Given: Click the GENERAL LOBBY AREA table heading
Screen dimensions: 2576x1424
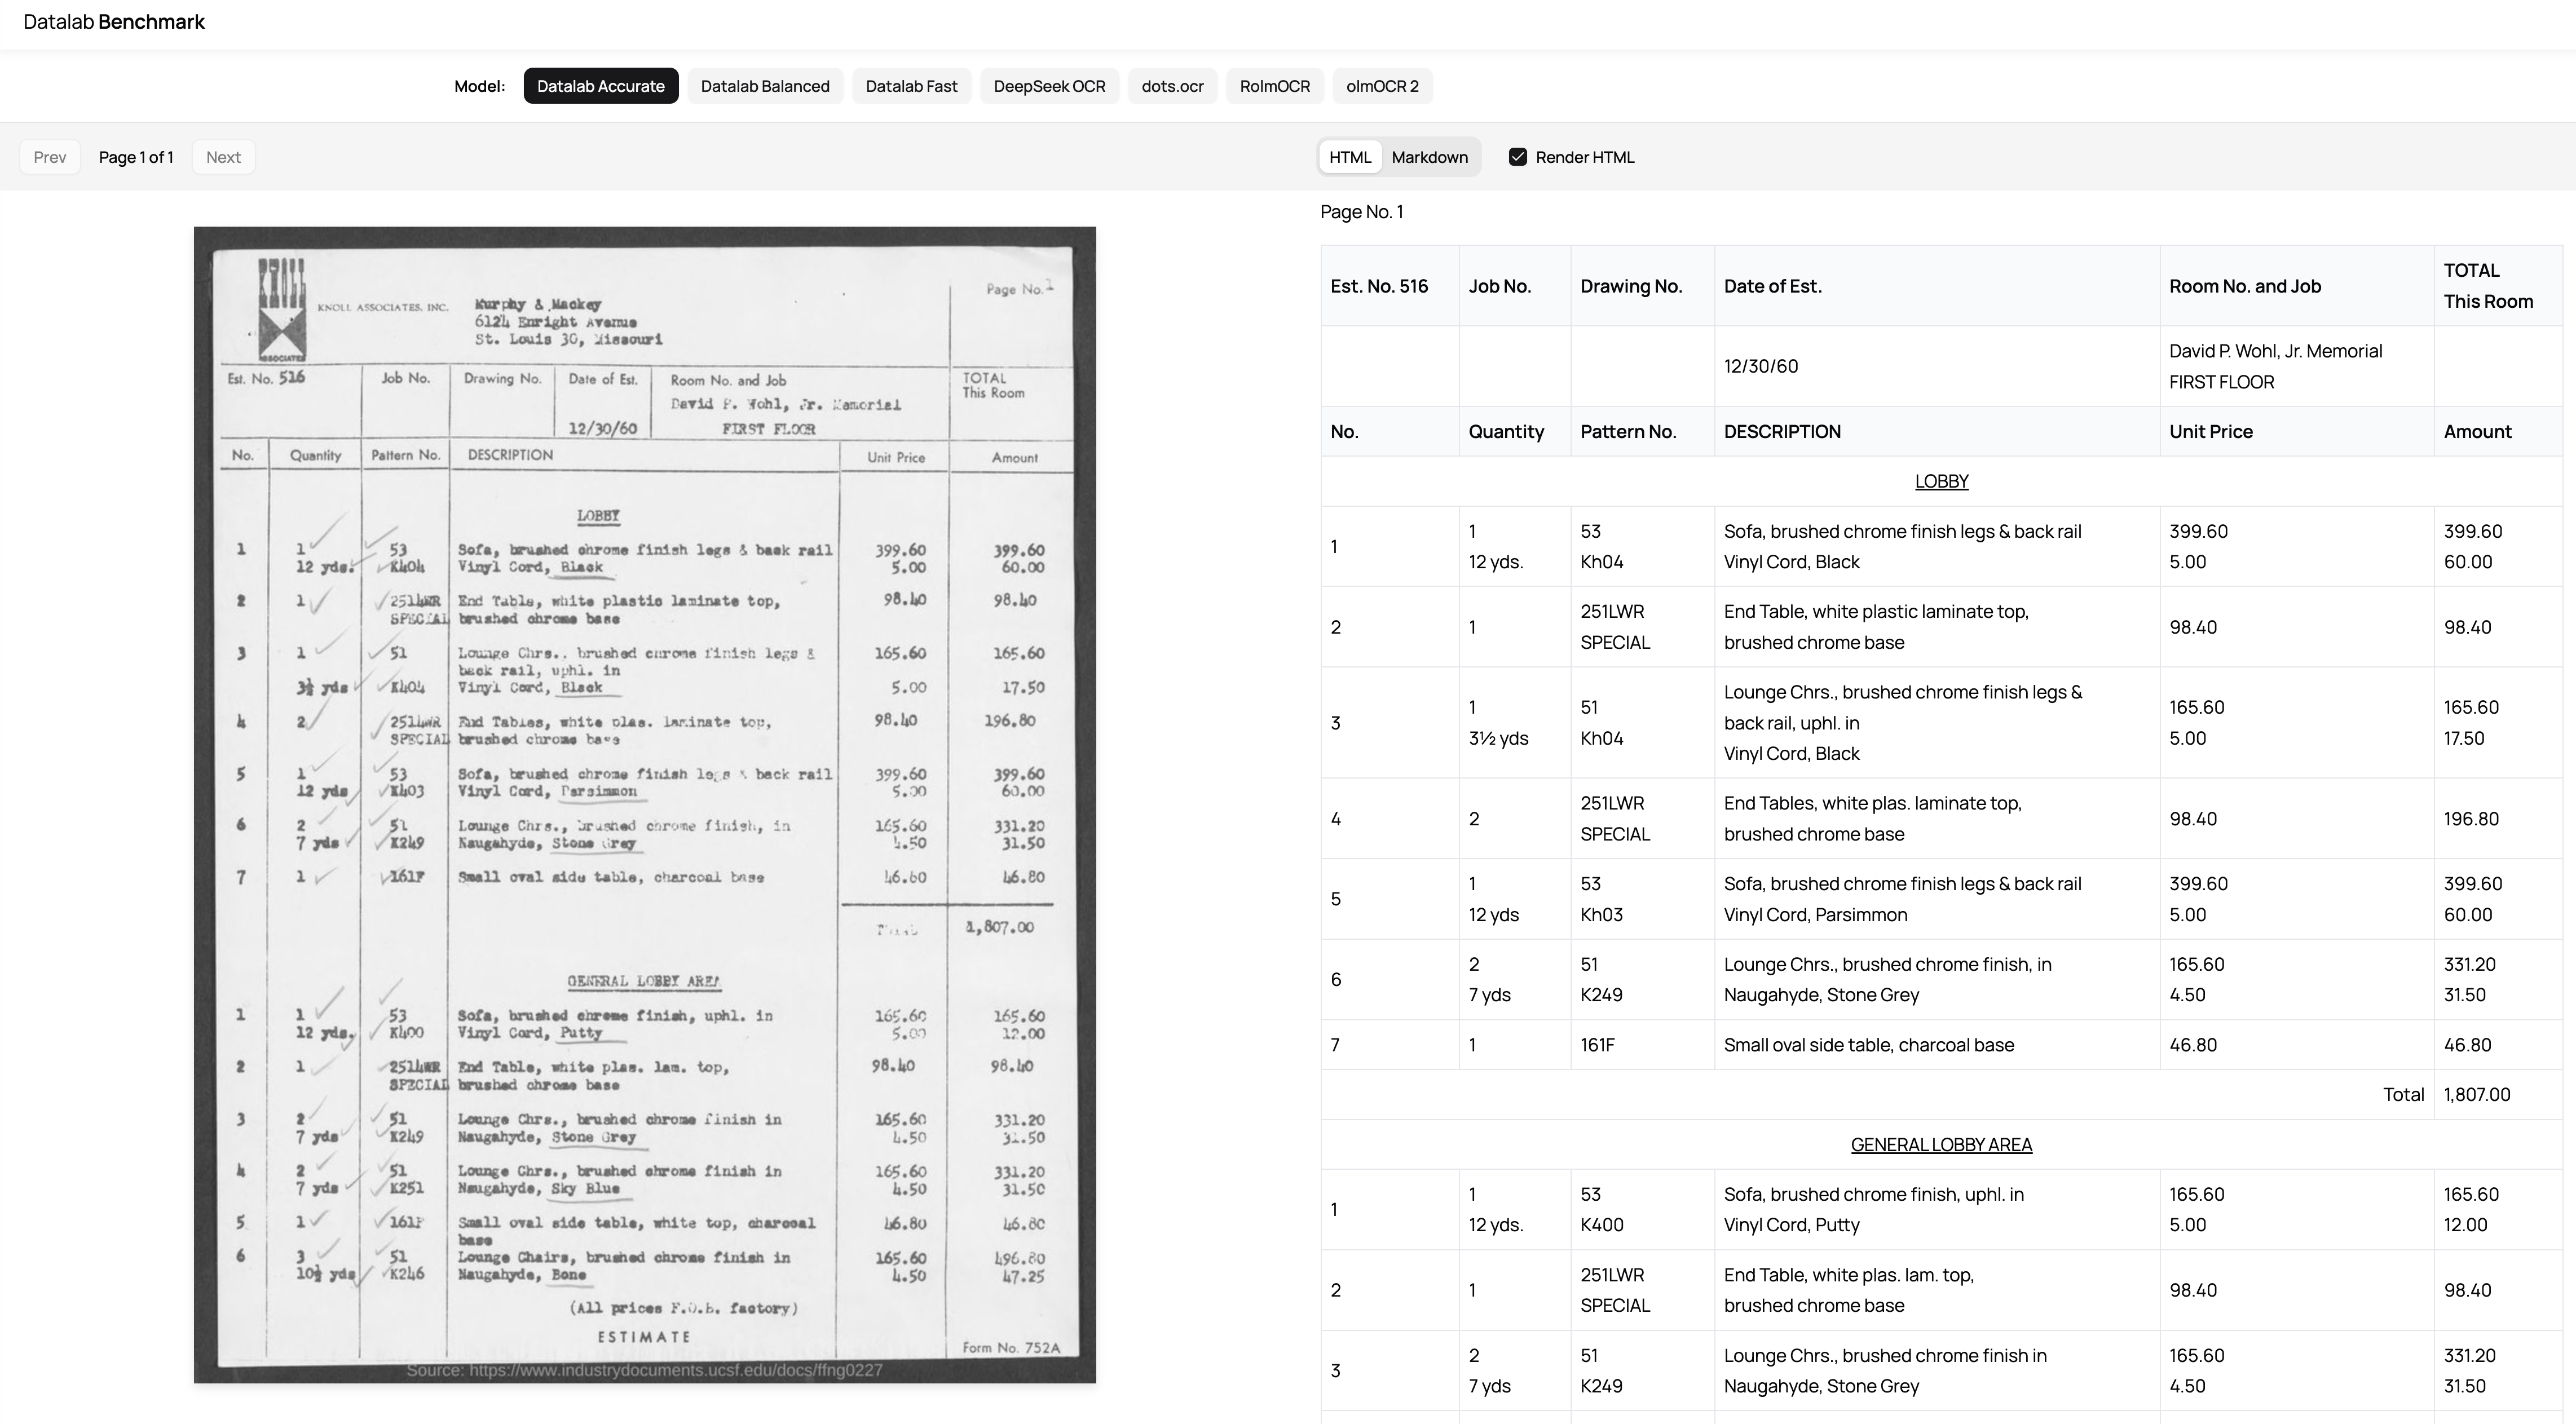Looking at the screenshot, I should pyautogui.click(x=1940, y=1144).
